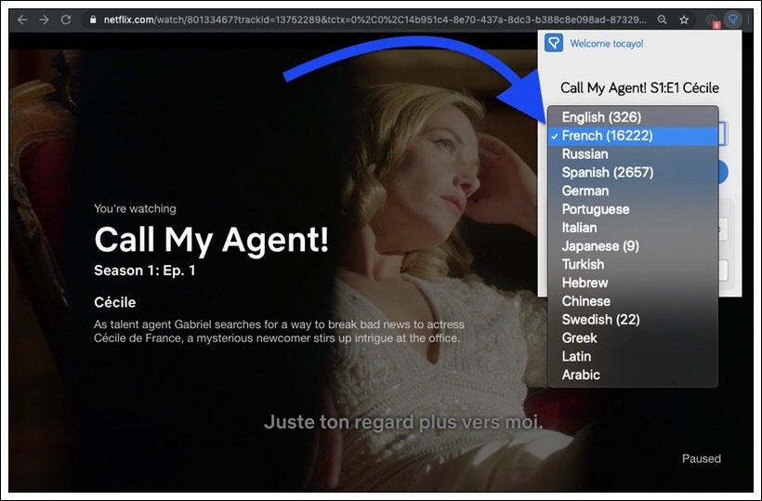Select Japanese (9) subtitle language
This screenshot has width=762, height=501.
pyautogui.click(x=599, y=246)
